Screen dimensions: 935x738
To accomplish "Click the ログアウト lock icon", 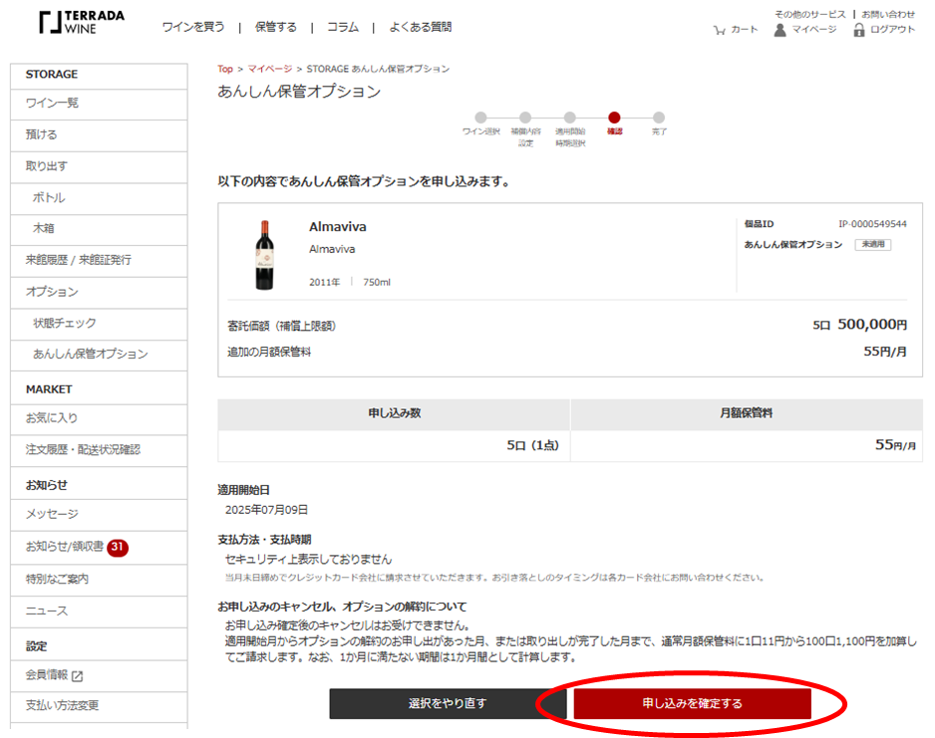I will tap(858, 30).
